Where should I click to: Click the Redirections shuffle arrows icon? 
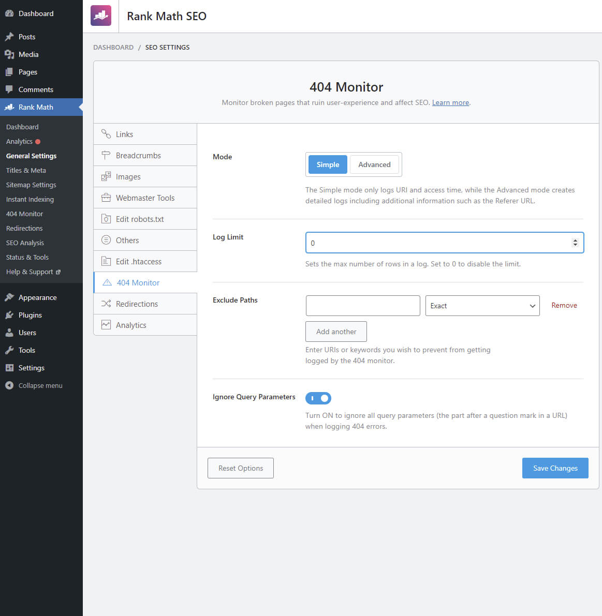point(106,304)
